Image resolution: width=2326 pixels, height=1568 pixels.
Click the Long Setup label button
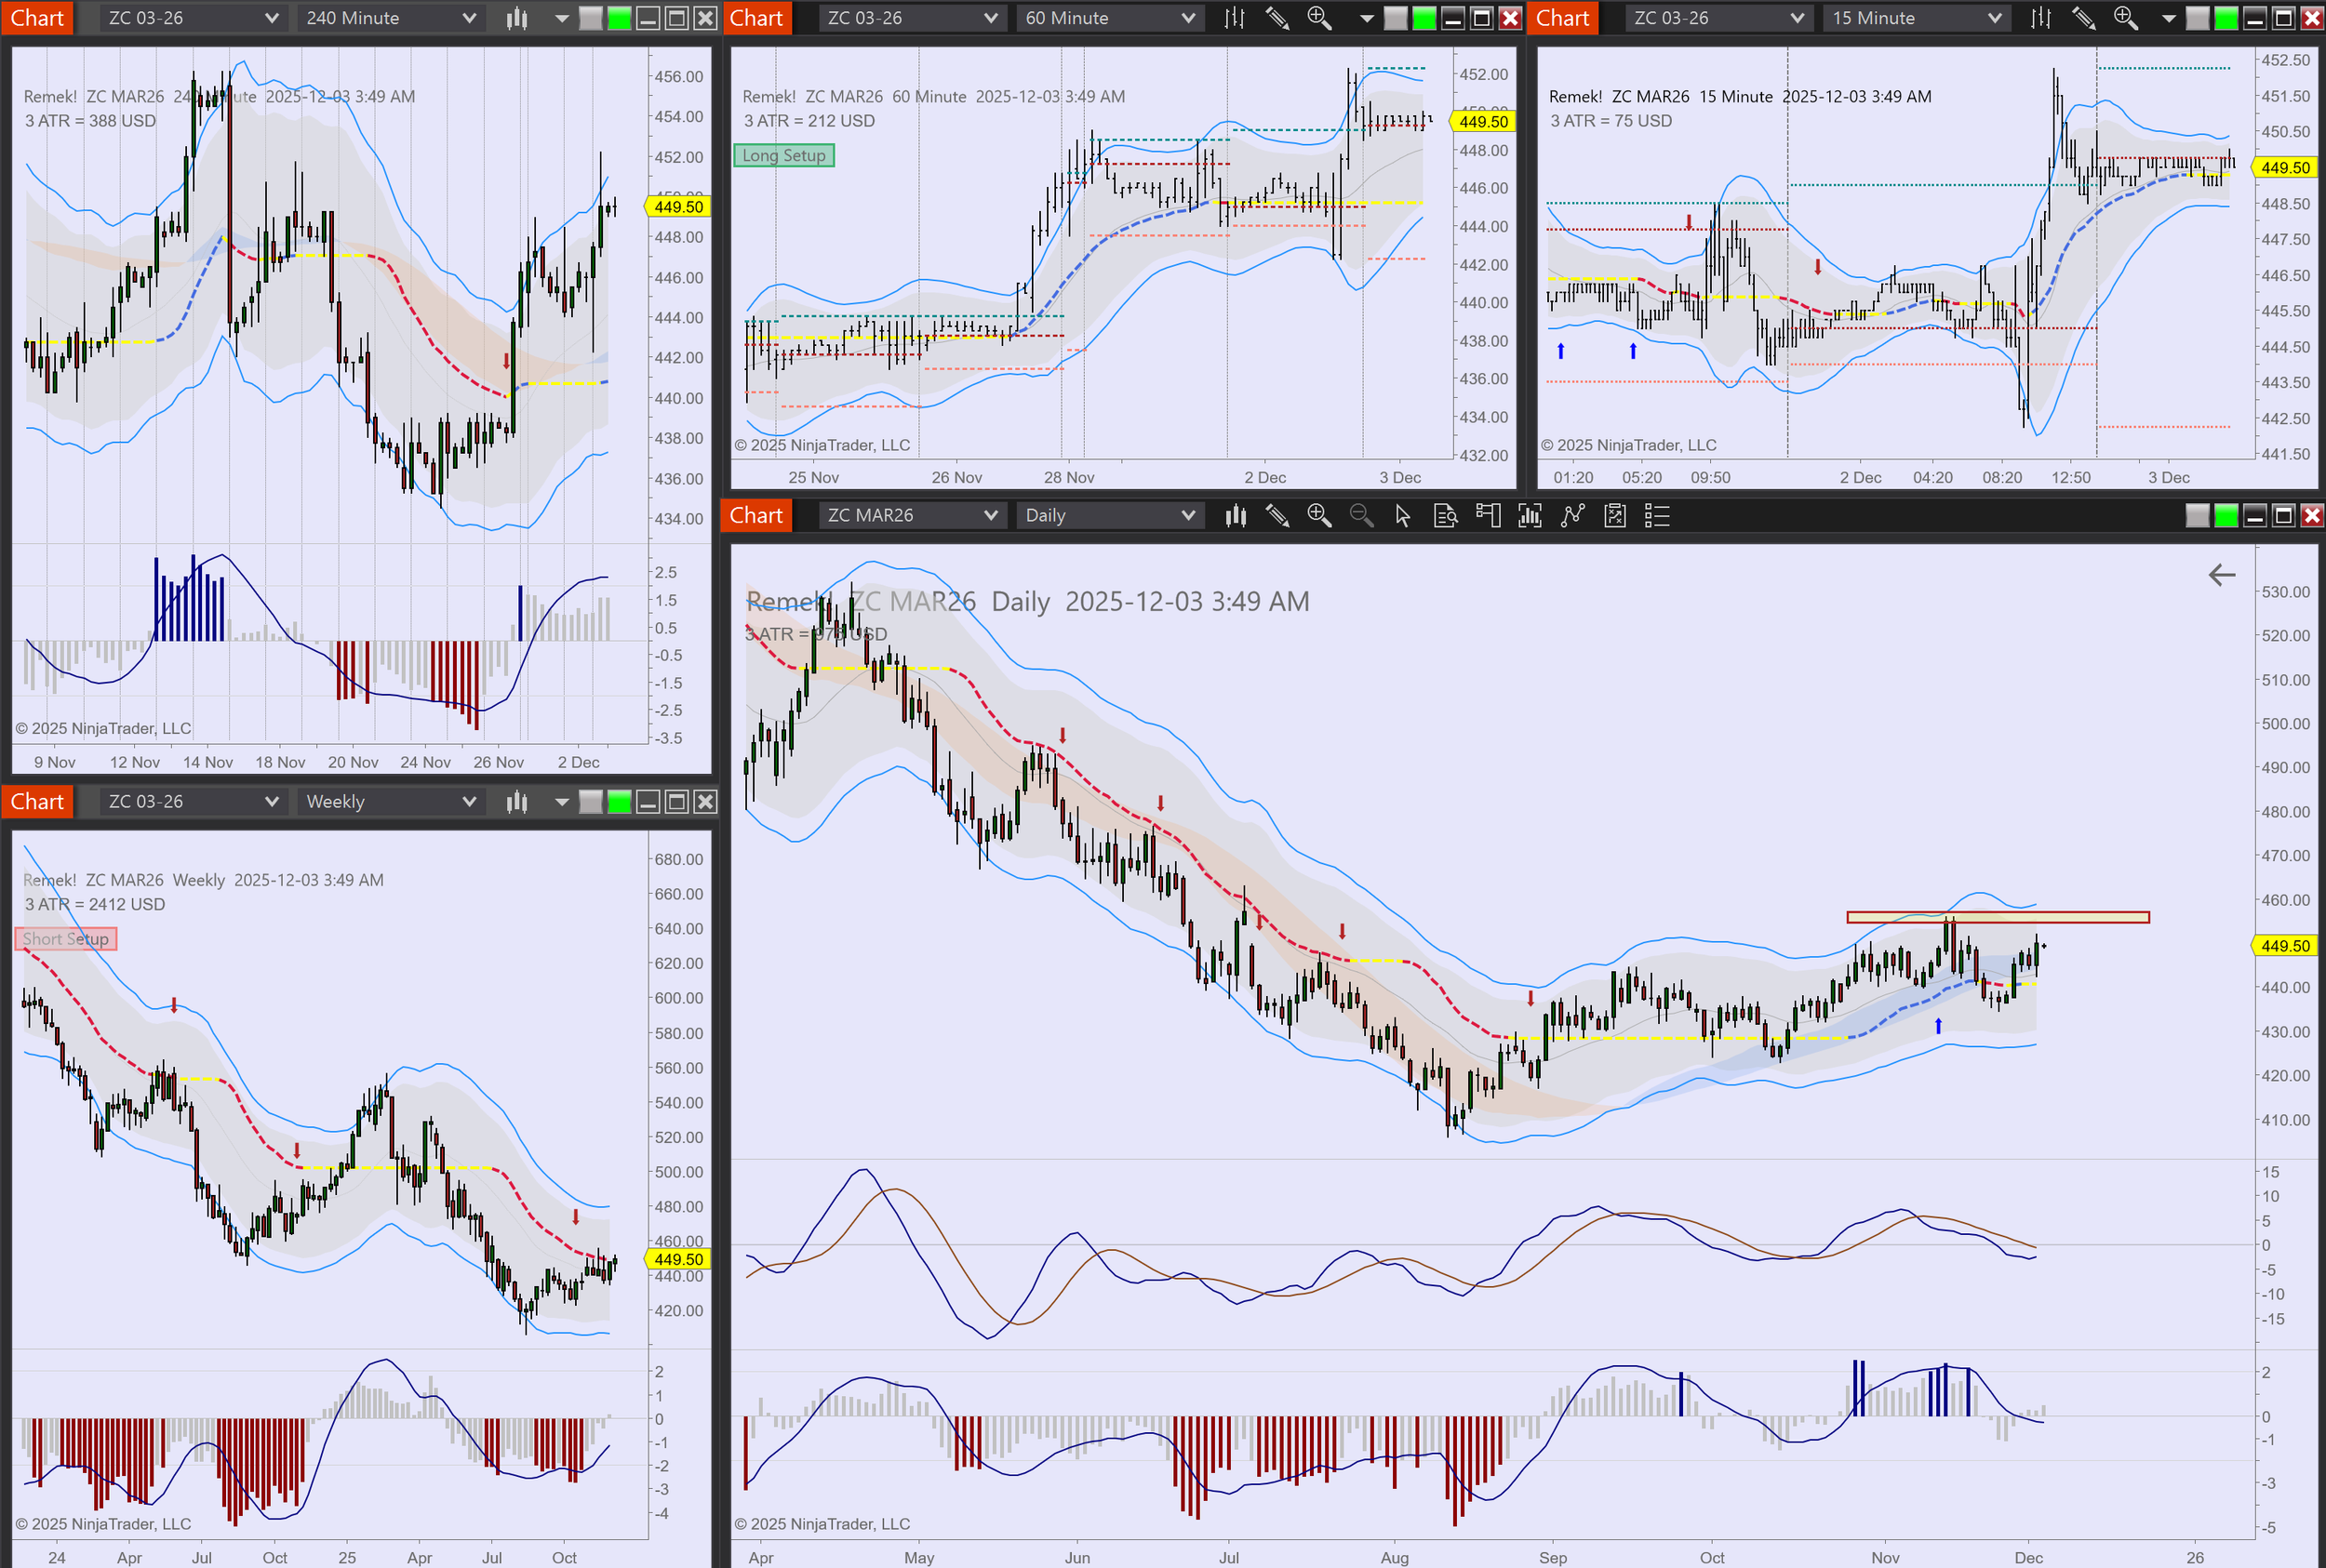783,155
